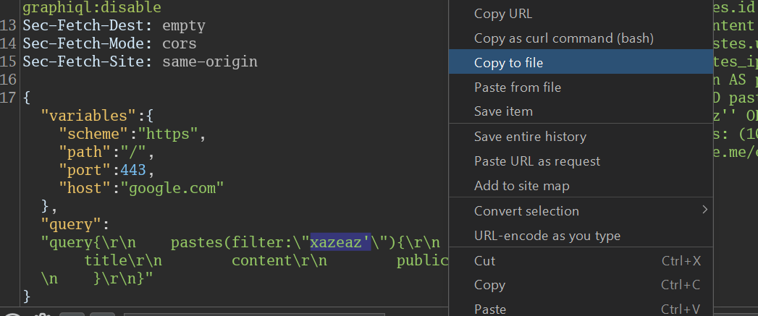Click the "variables" JSON key
The height and width of the screenshot is (316, 758).
point(90,116)
